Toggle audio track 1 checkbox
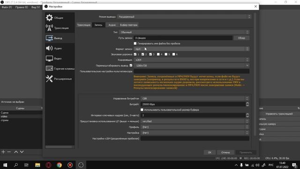The image size is (300, 169). tap(135, 54)
